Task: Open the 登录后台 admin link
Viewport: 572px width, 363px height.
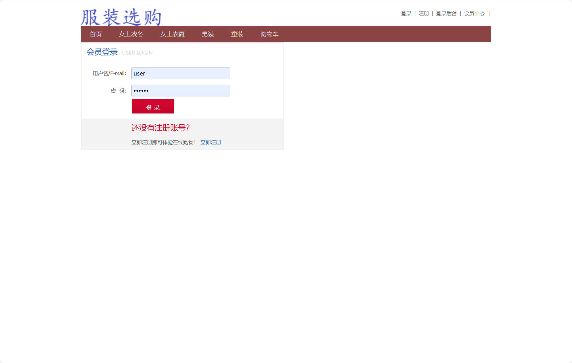Action: coord(446,13)
